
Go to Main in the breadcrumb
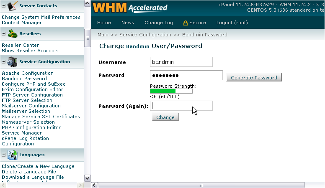[103, 35]
